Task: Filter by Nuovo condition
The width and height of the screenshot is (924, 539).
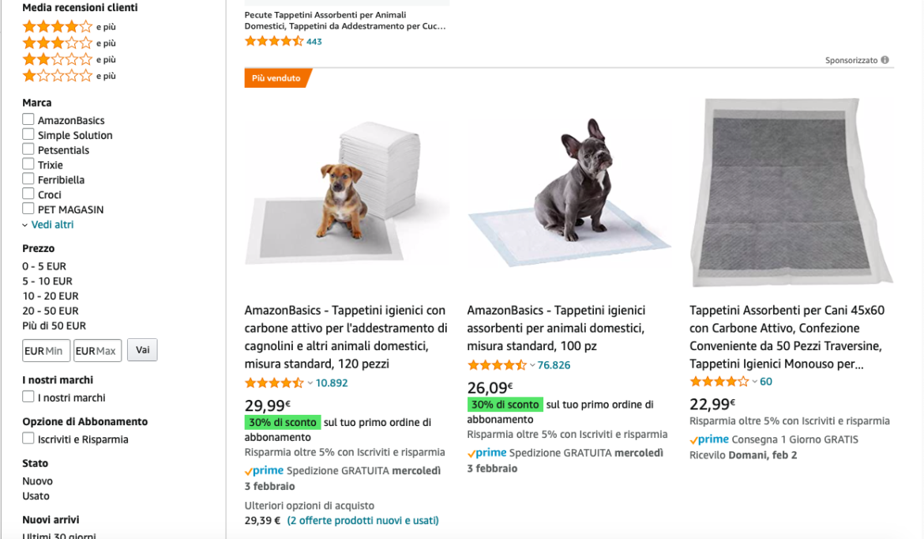Action: pos(37,481)
